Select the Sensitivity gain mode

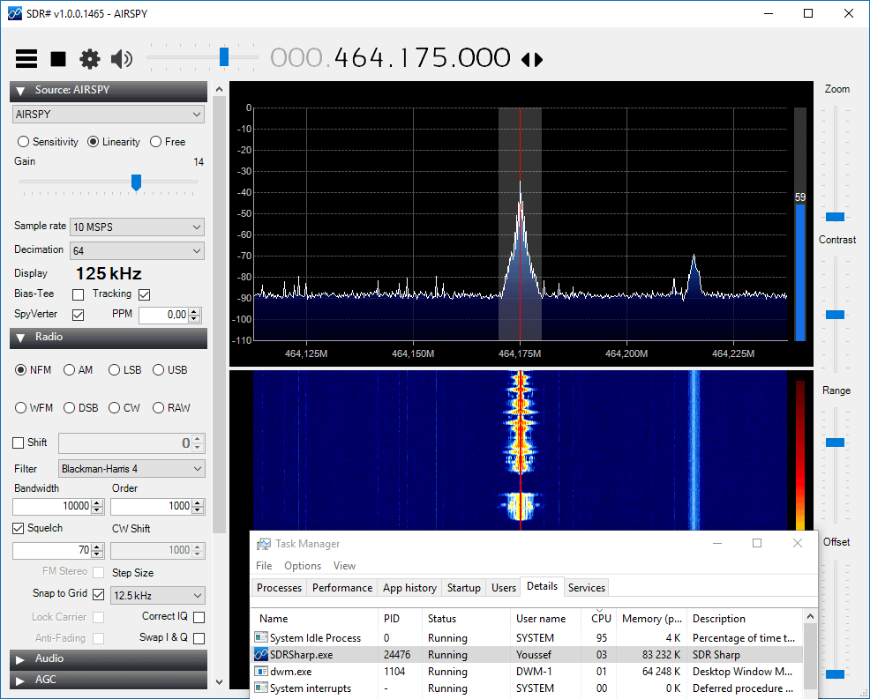pos(23,142)
